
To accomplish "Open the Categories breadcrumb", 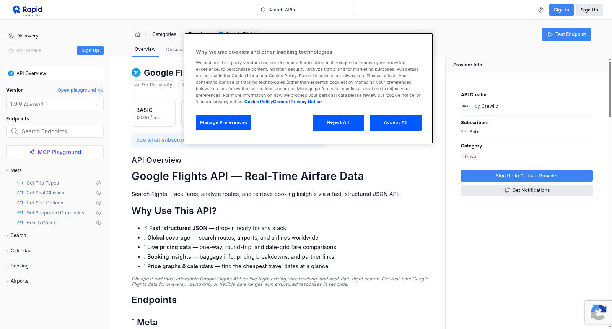I will pyautogui.click(x=164, y=34).
